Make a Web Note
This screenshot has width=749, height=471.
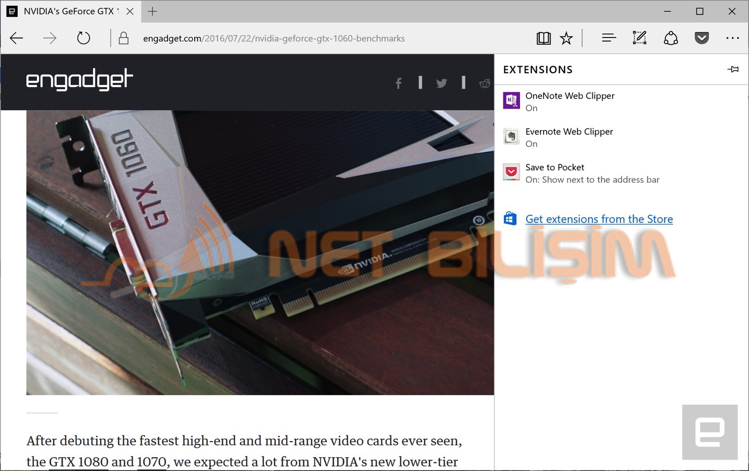(639, 38)
